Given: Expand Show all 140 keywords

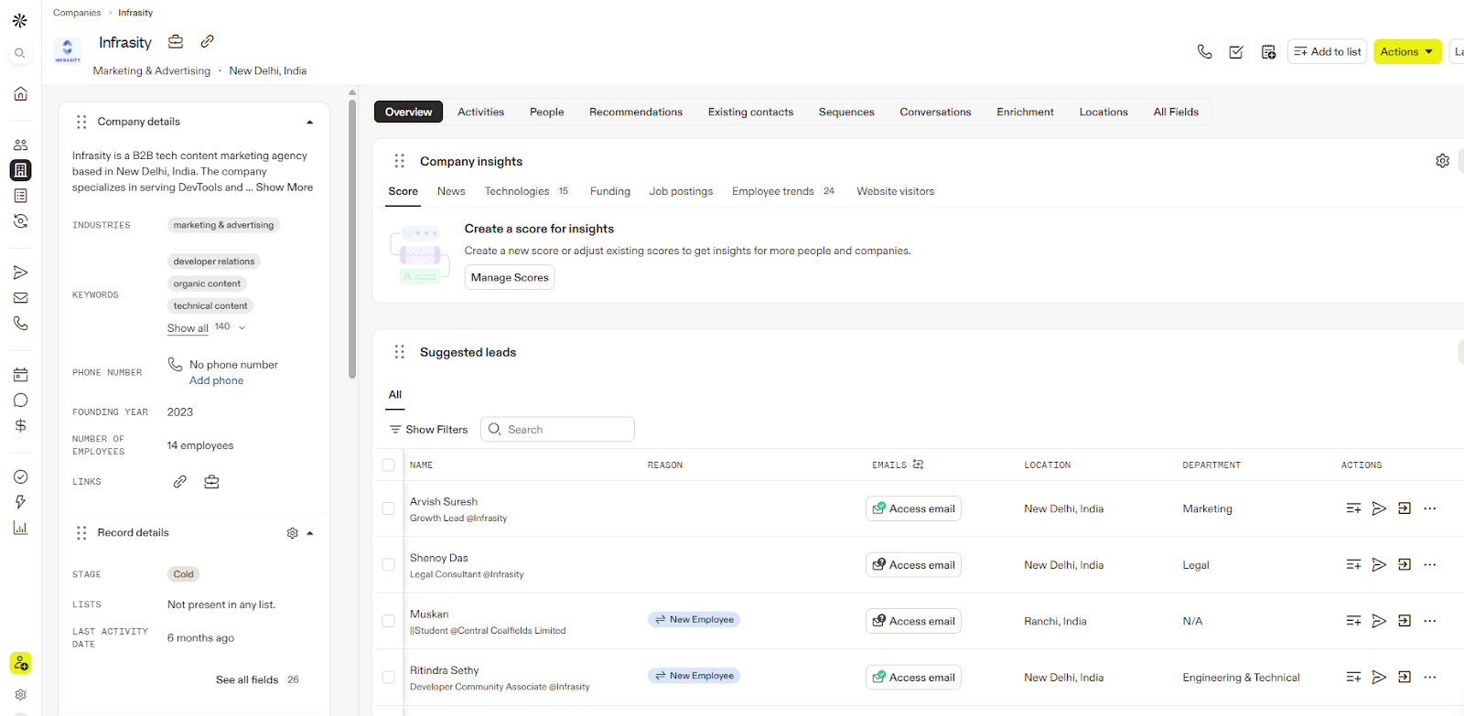Looking at the screenshot, I should [x=206, y=327].
